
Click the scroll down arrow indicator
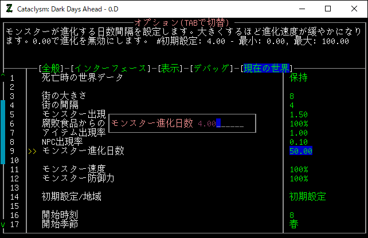3,224
